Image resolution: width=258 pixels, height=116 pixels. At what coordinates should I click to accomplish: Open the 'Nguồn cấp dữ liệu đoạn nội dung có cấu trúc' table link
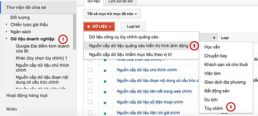[158, 80]
